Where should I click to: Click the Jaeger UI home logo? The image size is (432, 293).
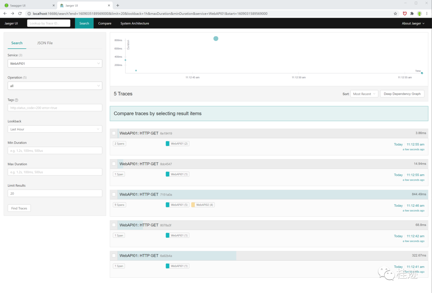11,24
